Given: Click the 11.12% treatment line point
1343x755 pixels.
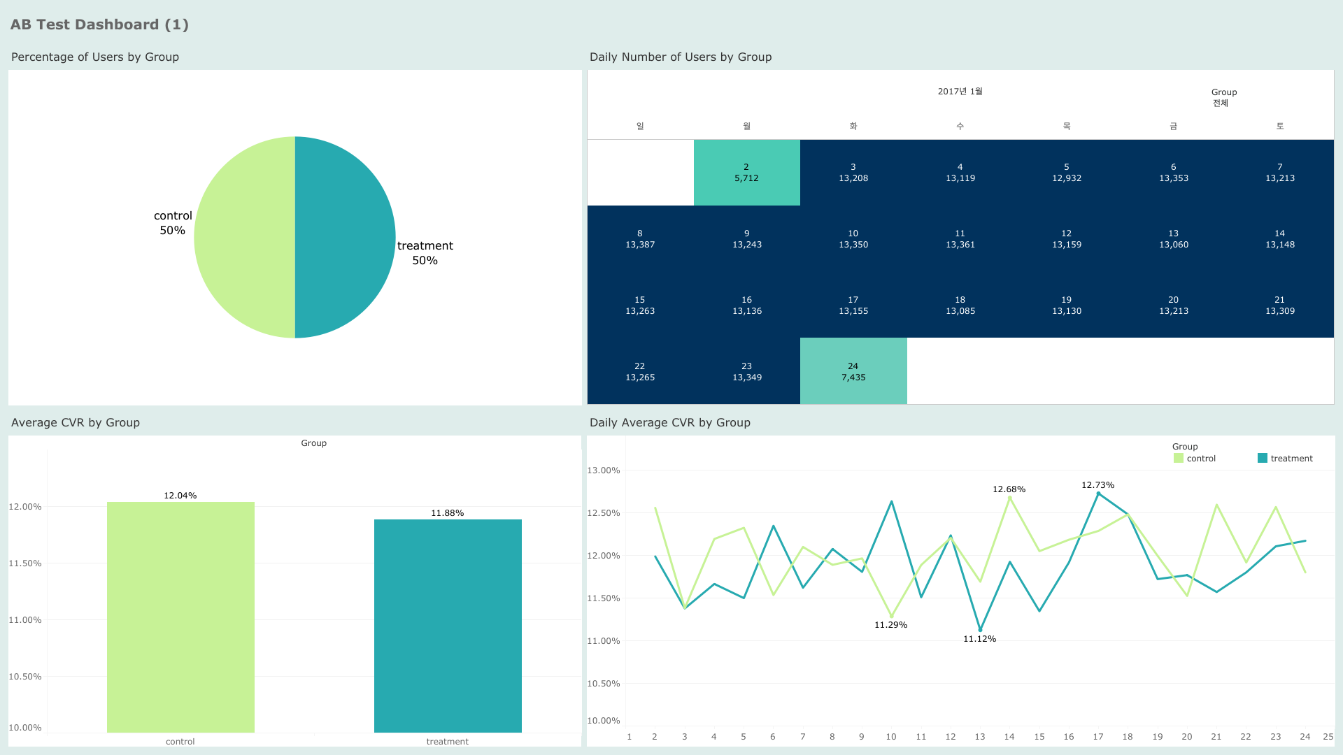Looking at the screenshot, I should (x=980, y=630).
